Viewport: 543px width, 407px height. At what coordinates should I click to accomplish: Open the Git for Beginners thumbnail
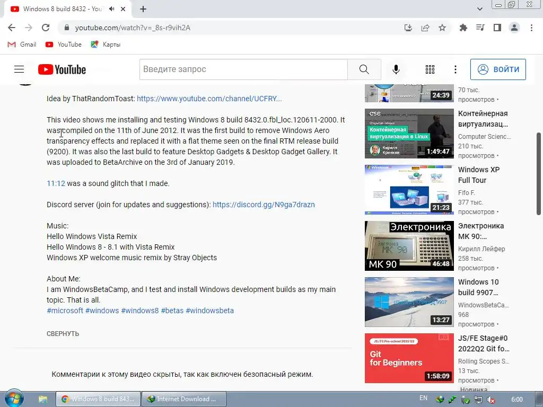pos(409,358)
